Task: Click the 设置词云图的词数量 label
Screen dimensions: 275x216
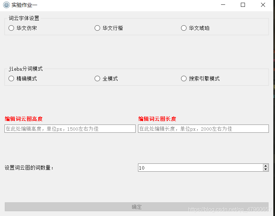Action: click(x=29, y=168)
